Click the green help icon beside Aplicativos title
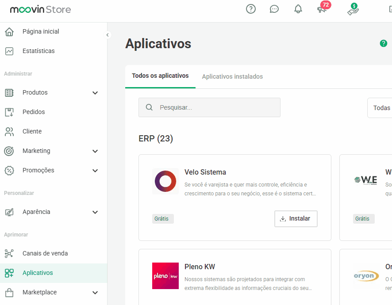The image size is (392, 305). pos(384,43)
